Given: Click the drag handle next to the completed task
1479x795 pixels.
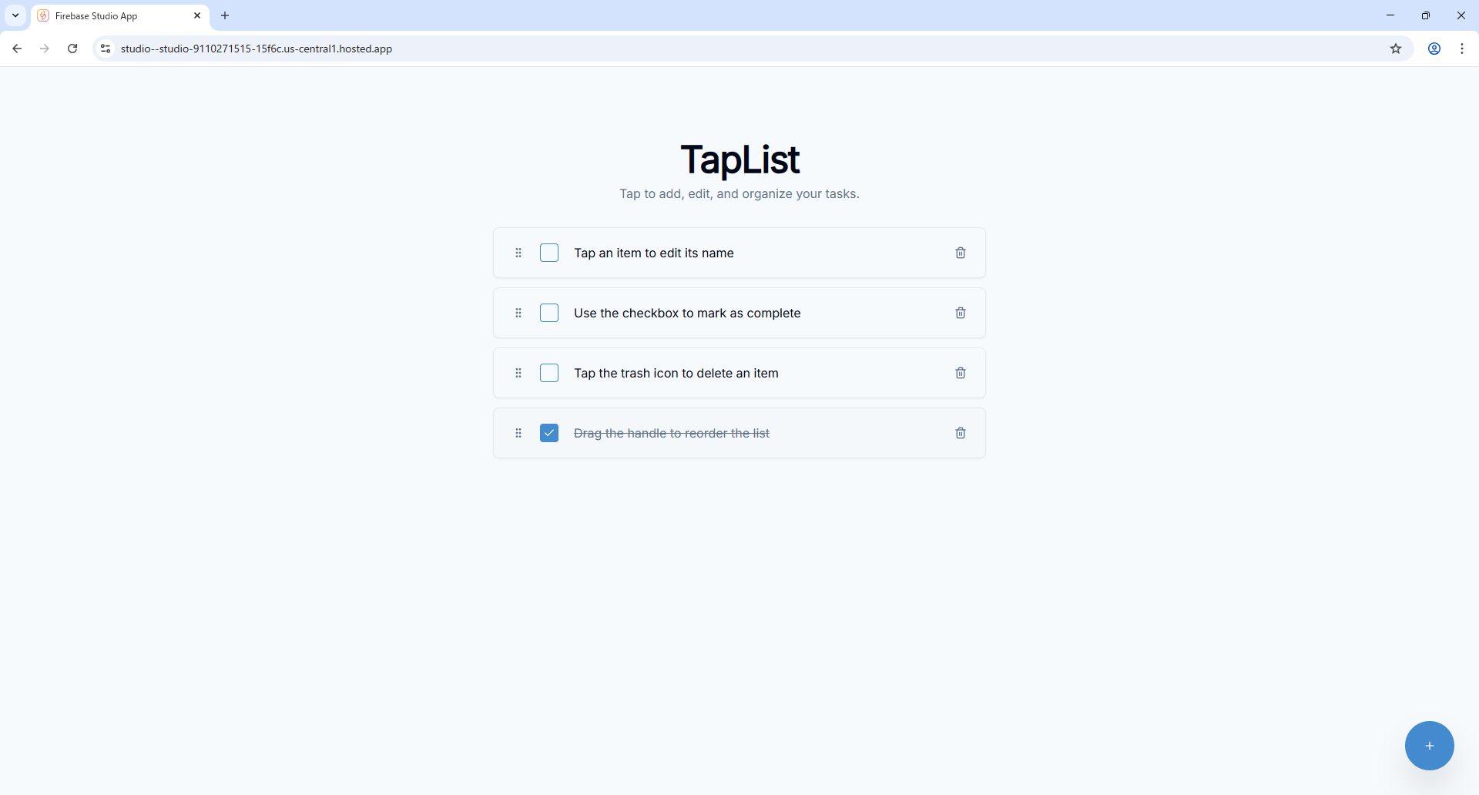Looking at the screenshot, I should click(518, 433).
